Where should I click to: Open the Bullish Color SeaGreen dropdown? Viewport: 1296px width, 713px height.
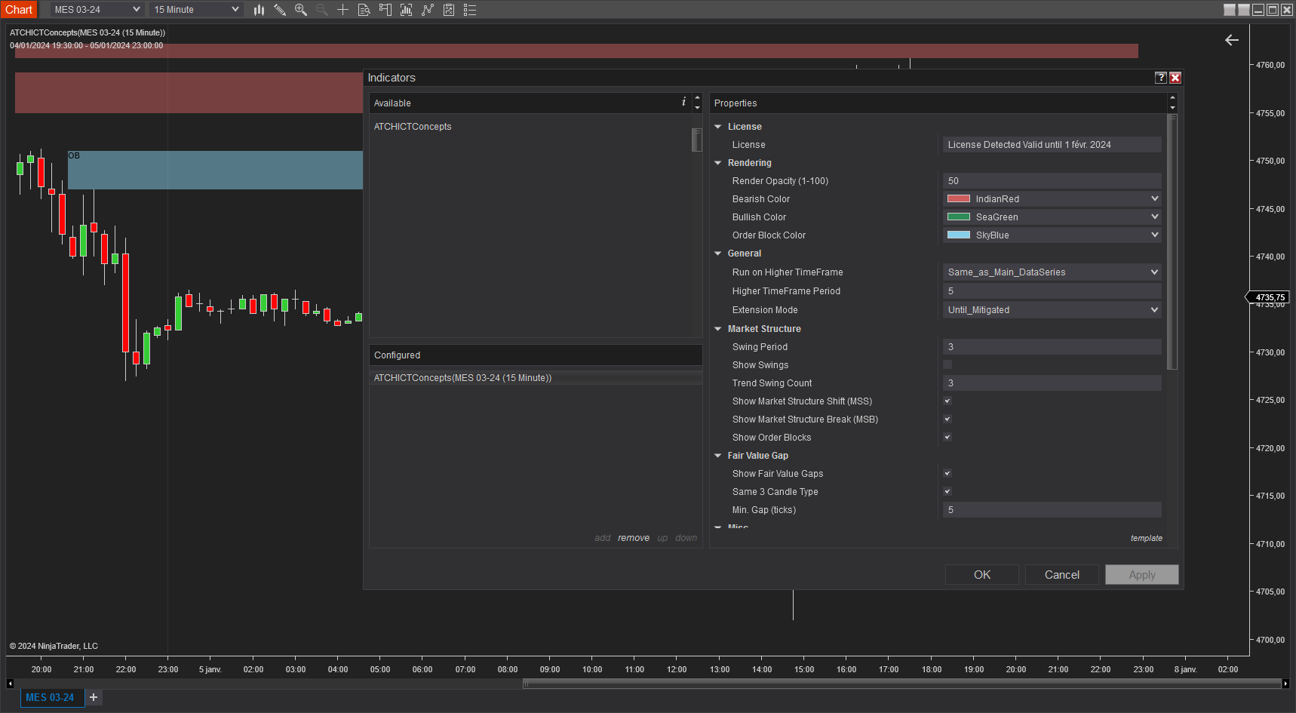point(1052,217)
